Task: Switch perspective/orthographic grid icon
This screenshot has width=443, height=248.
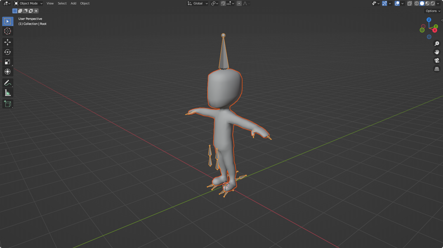Action: (437, 69)
